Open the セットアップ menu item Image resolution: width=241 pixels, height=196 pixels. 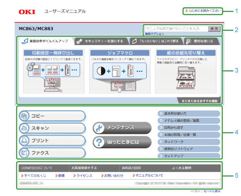coord(189,156)
